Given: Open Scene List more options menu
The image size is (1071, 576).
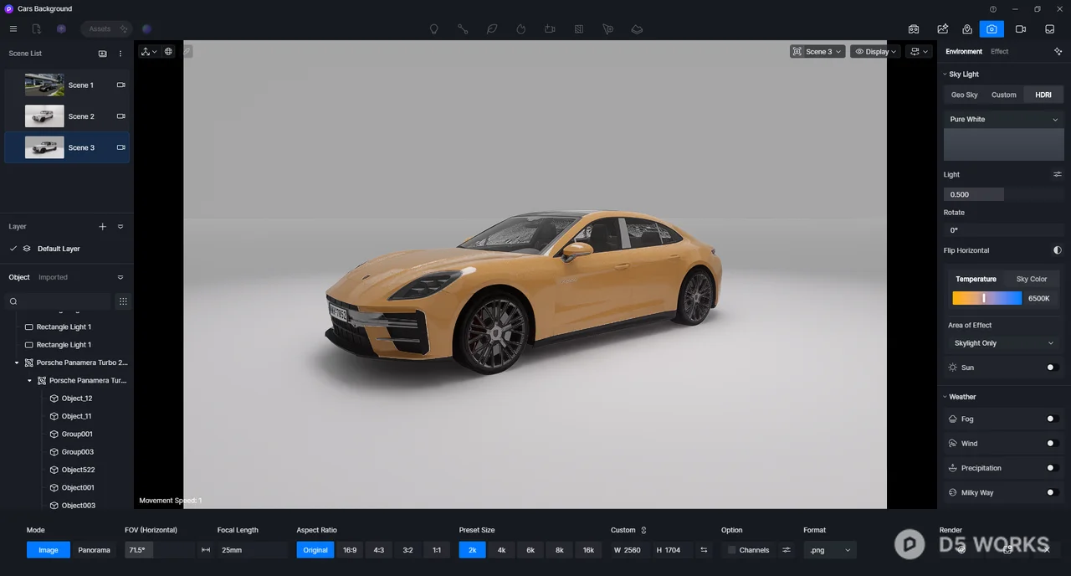Looking at the screenshot, I should (120, 54).
